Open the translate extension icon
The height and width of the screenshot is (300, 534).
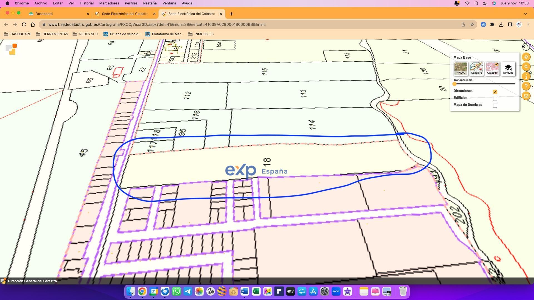coord(483,24)
